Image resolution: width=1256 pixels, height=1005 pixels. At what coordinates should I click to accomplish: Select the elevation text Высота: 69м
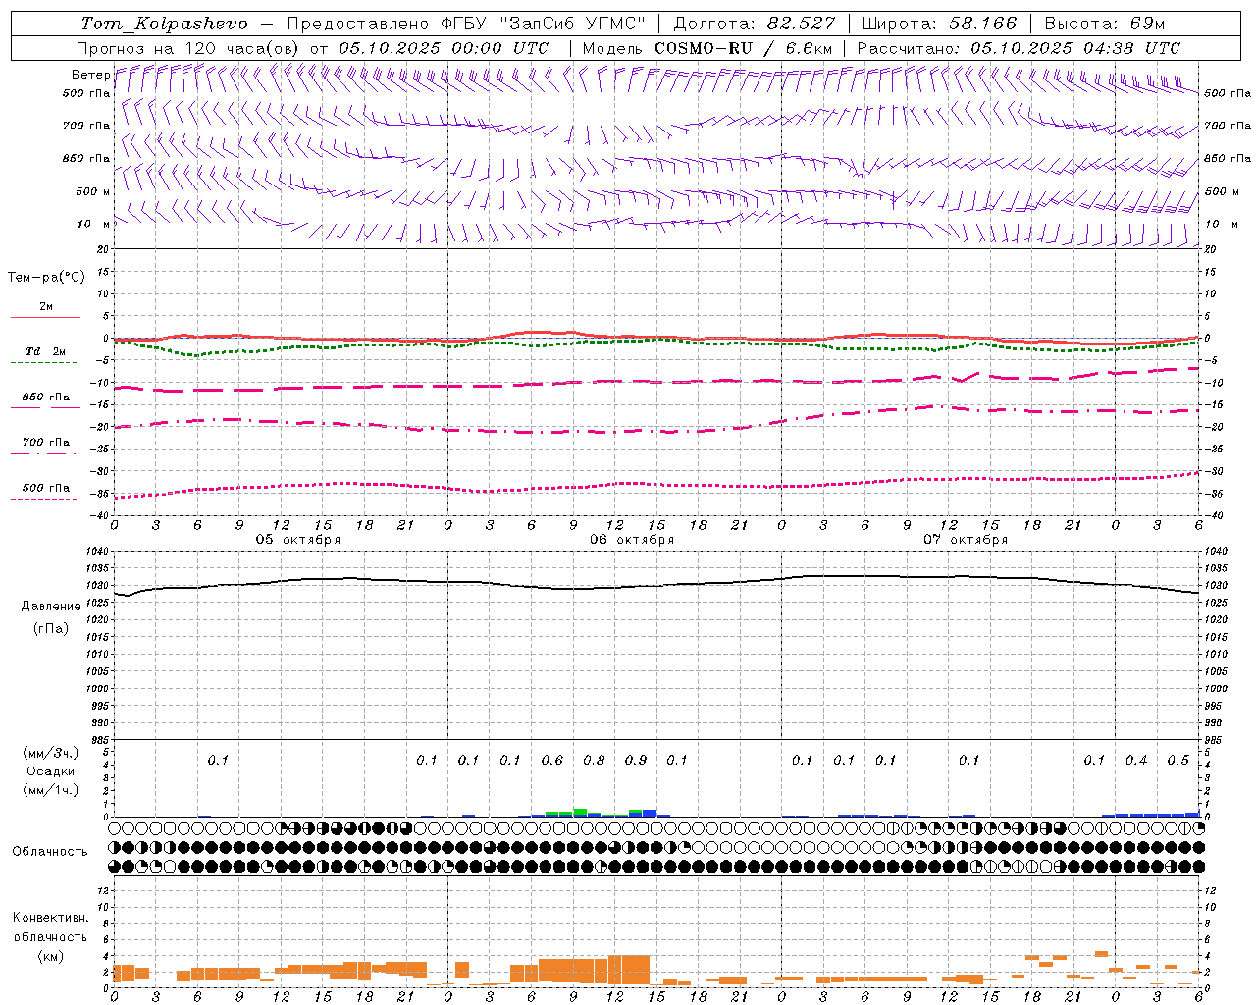(x=1104, y=24)
